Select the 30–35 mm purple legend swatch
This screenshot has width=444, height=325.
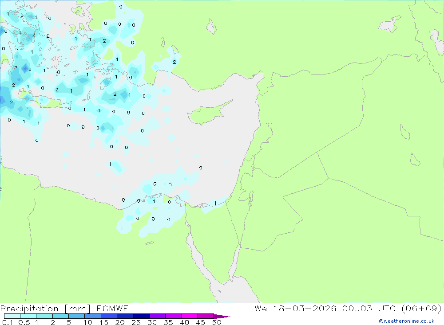158,316
